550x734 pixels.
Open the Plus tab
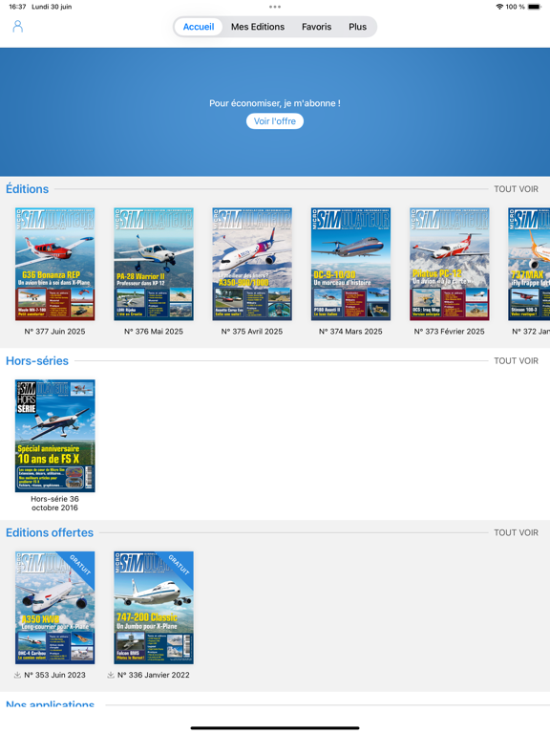pos(357,27)
